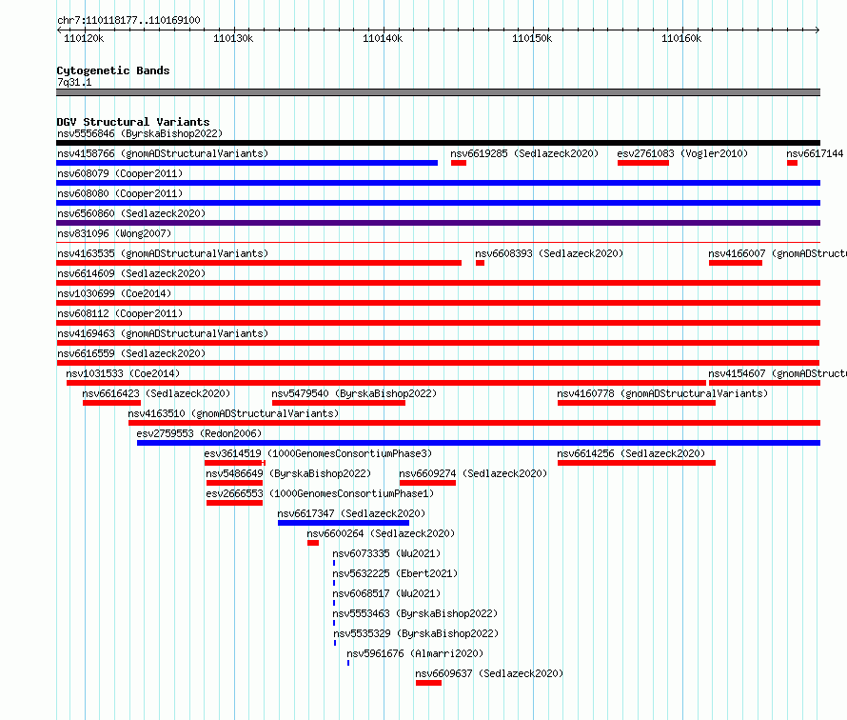Open the nsv4154607 variant label
This screenshot has width=847, height=720.
pyautogui.click(x=778, y=373)
